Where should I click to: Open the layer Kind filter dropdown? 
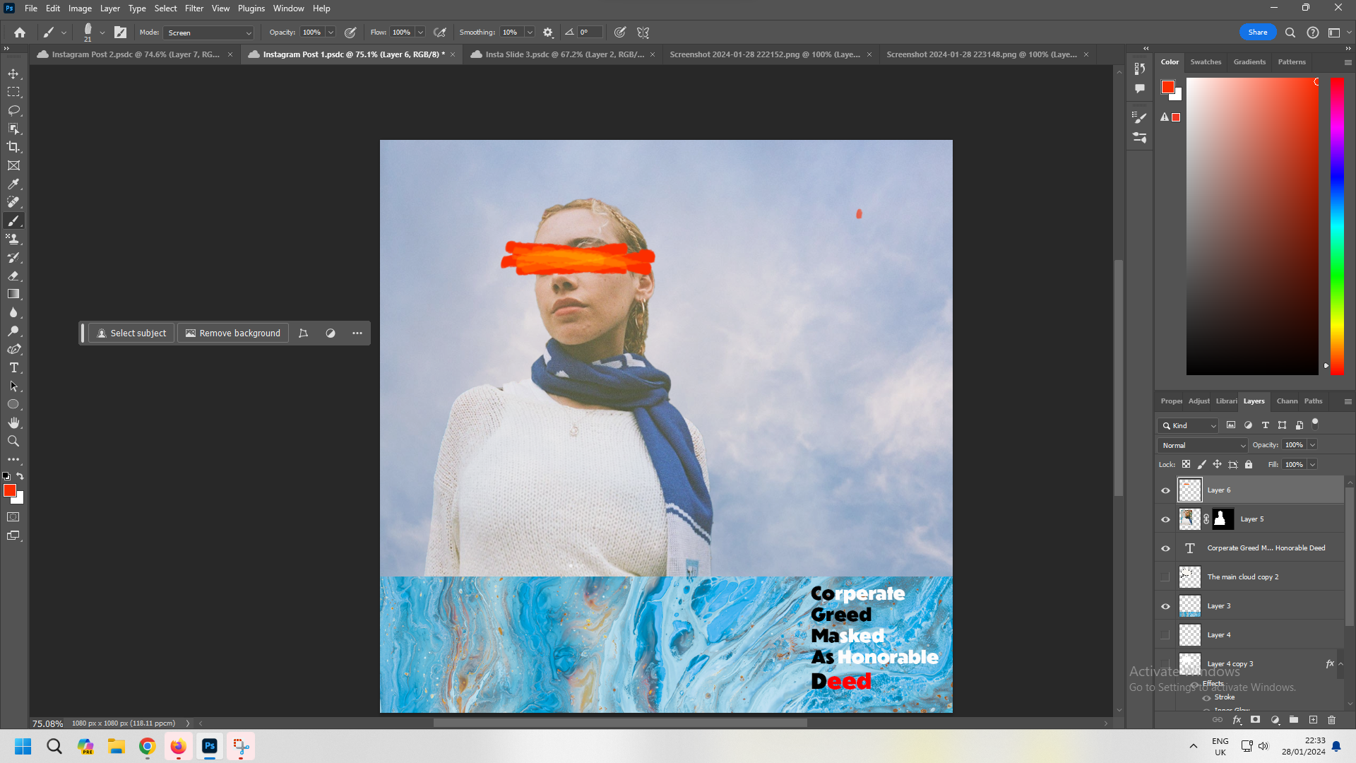coord(1189,425)
